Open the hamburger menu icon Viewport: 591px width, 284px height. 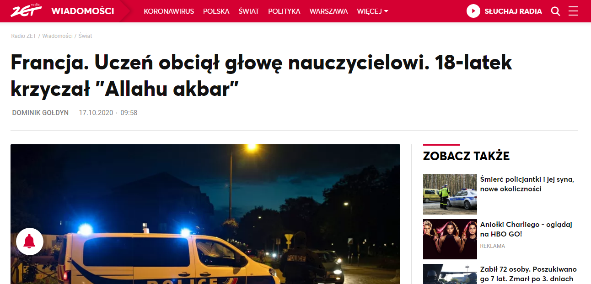tap(573, 11)
